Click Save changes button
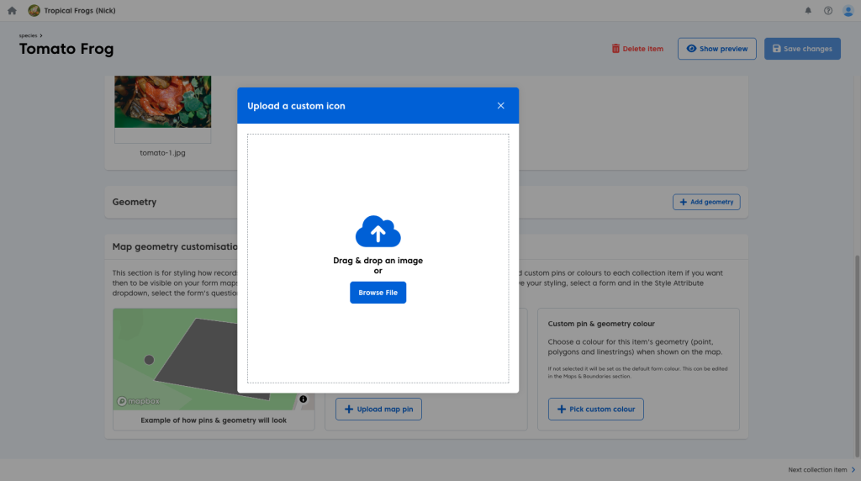This screenshot has height=481, width=861. (802, 49)
